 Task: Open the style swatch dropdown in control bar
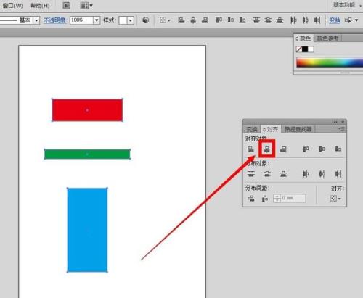131,20
